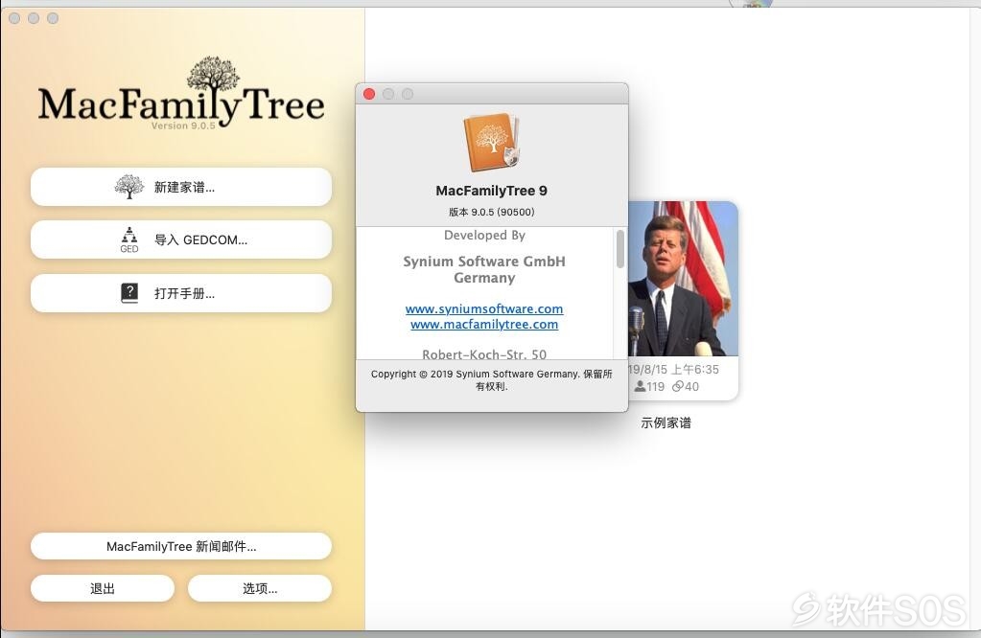Click the Robert-Koch-Str. 50 address line
This screenshot has height=638, width=981.
click(x=484, y=354)
